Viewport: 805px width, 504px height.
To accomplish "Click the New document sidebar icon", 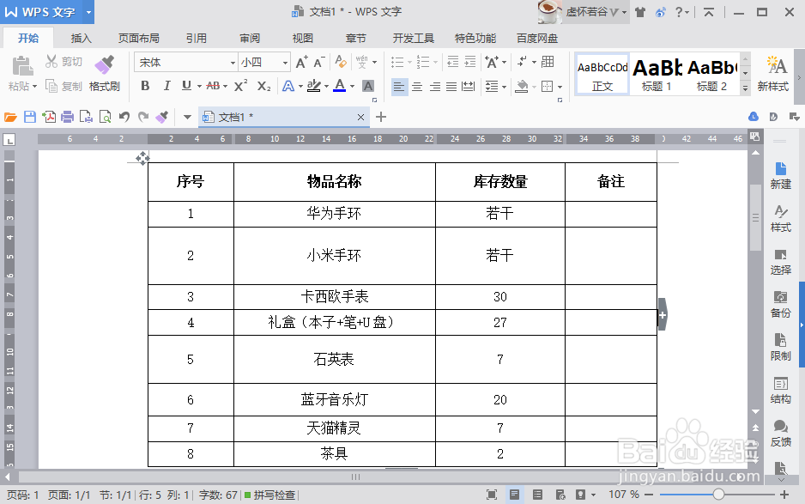I will click(x=780, y=176).
